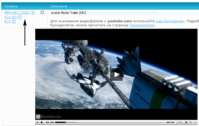Screen dimensions: 199x126
Task: Click the small square icon beside the title
Action: tap(42, 12)
